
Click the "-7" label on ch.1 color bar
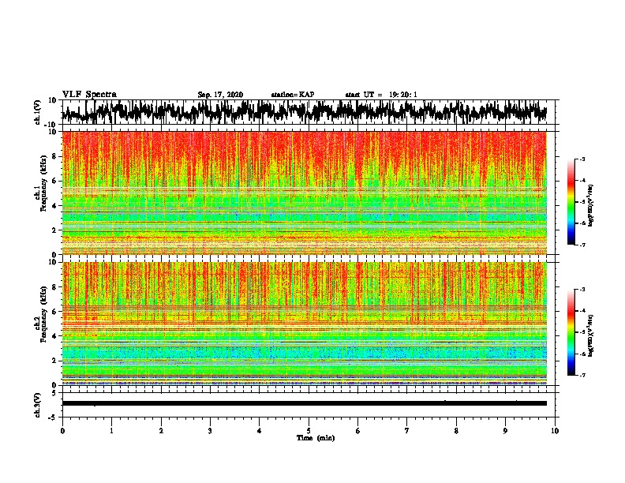(582, 245)
